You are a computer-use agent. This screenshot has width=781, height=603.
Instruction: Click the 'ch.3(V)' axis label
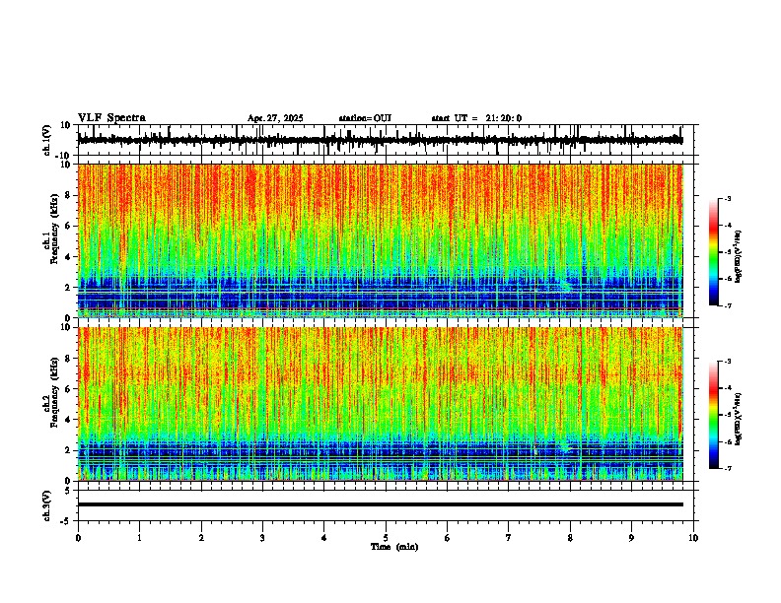46,505
